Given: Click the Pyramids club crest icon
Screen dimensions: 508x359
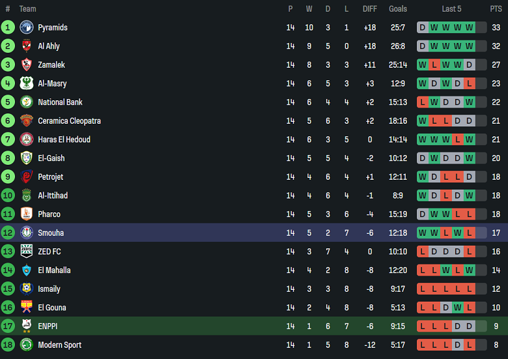Looking at the screenshot, I should pyautogui.click(x=27, y=27).
